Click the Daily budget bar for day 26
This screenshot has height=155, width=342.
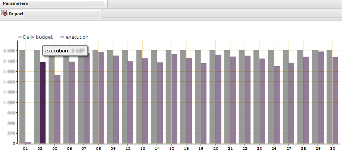[271, 97]
